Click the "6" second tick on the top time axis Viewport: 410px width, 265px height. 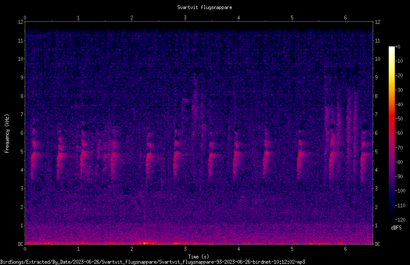(345, 18)
